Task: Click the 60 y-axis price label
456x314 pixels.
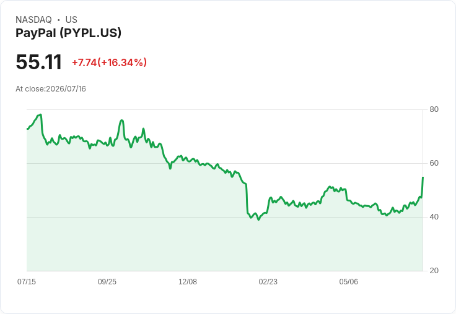Action: click(434, 163)
